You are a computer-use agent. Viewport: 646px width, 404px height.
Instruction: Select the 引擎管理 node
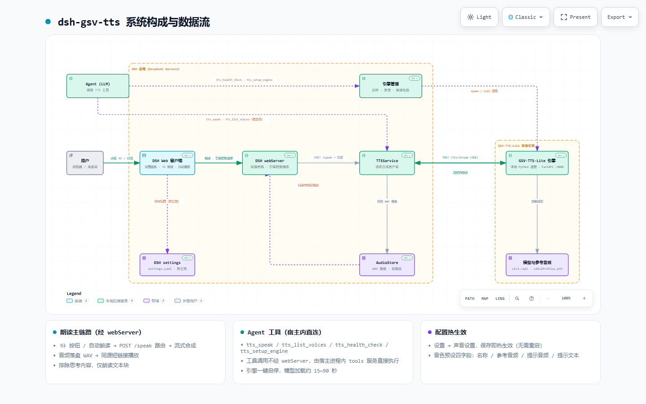pyautogui.click(x=391, y=86)
